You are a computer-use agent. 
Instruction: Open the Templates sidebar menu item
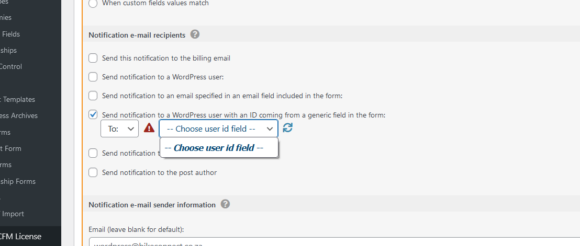coord(17,99)
